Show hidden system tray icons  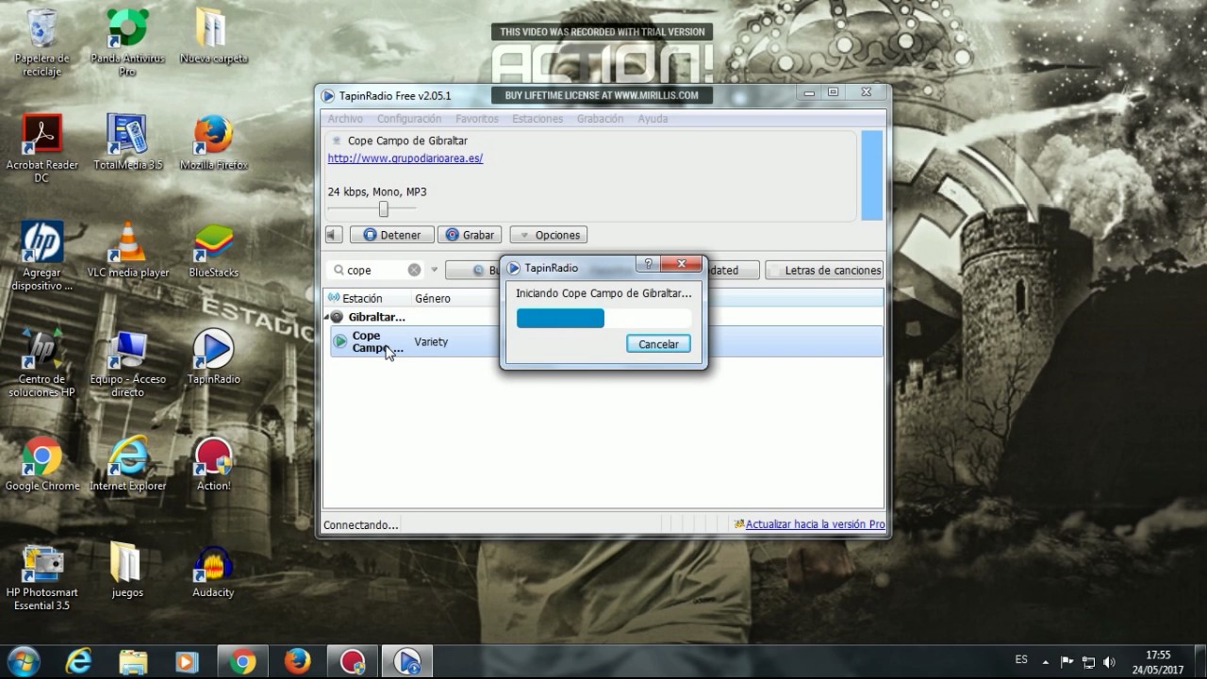[1045, 662]
